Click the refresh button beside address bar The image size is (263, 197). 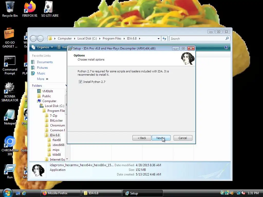164,38
